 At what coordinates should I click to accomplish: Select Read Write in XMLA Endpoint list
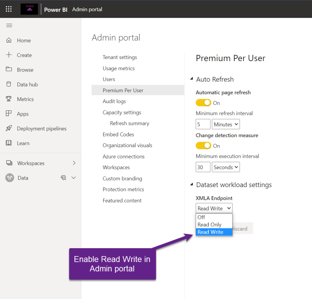pyautogui.click(x=214, y=232)
